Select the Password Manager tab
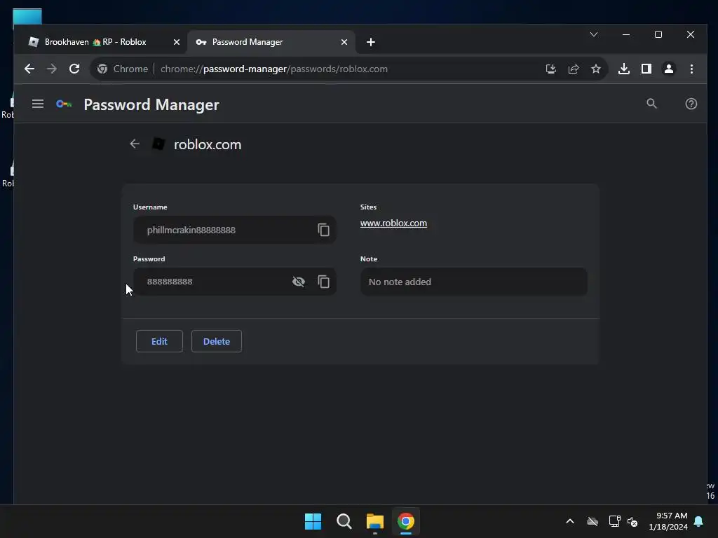 tap(272, 42)
